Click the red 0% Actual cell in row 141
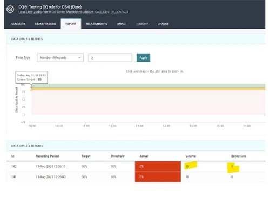 click(158, 177)
